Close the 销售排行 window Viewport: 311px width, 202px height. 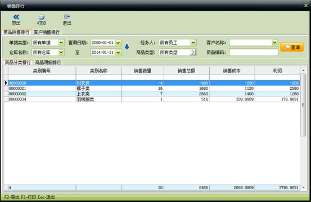pyautogui.click(x=305, y=6)
